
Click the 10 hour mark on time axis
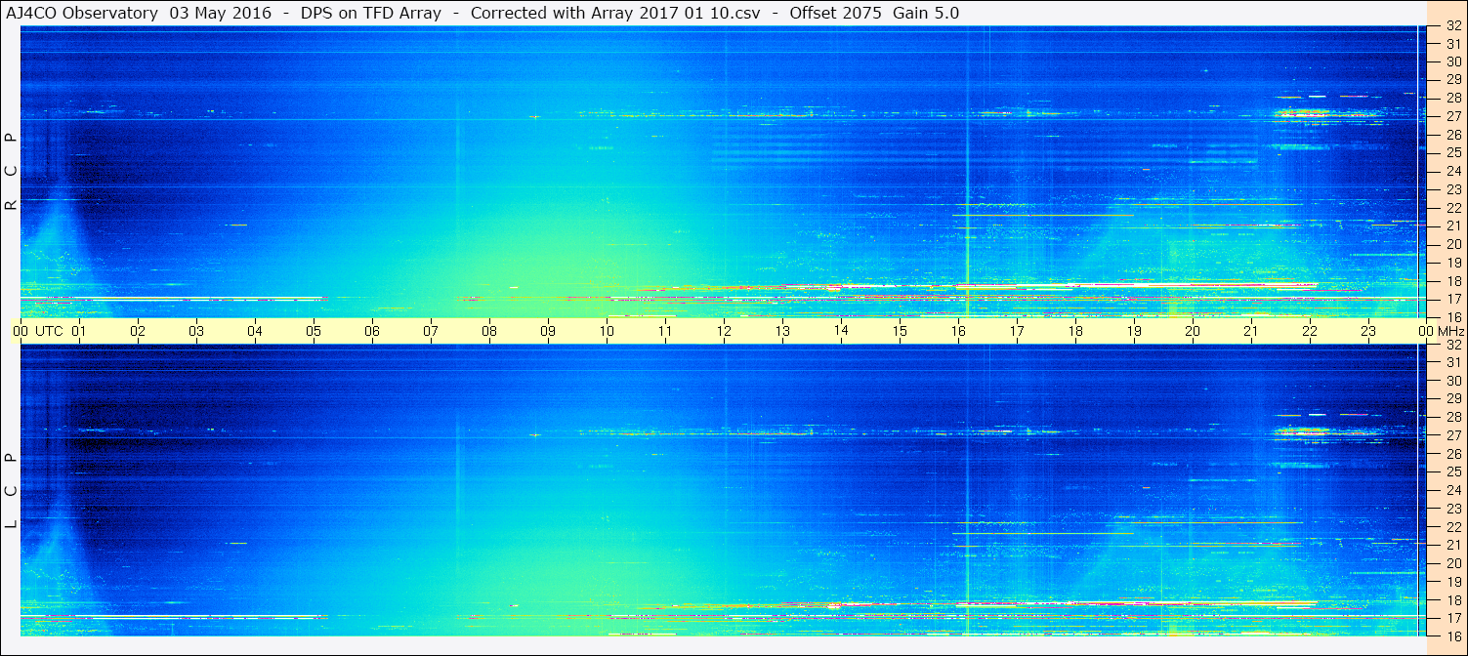[x=607, y=331]
